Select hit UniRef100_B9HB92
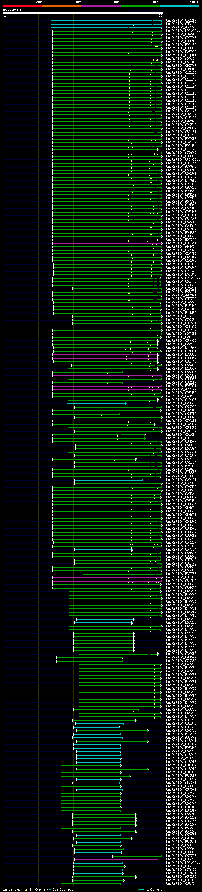The image size is (202, 892). tap(181, 48)
